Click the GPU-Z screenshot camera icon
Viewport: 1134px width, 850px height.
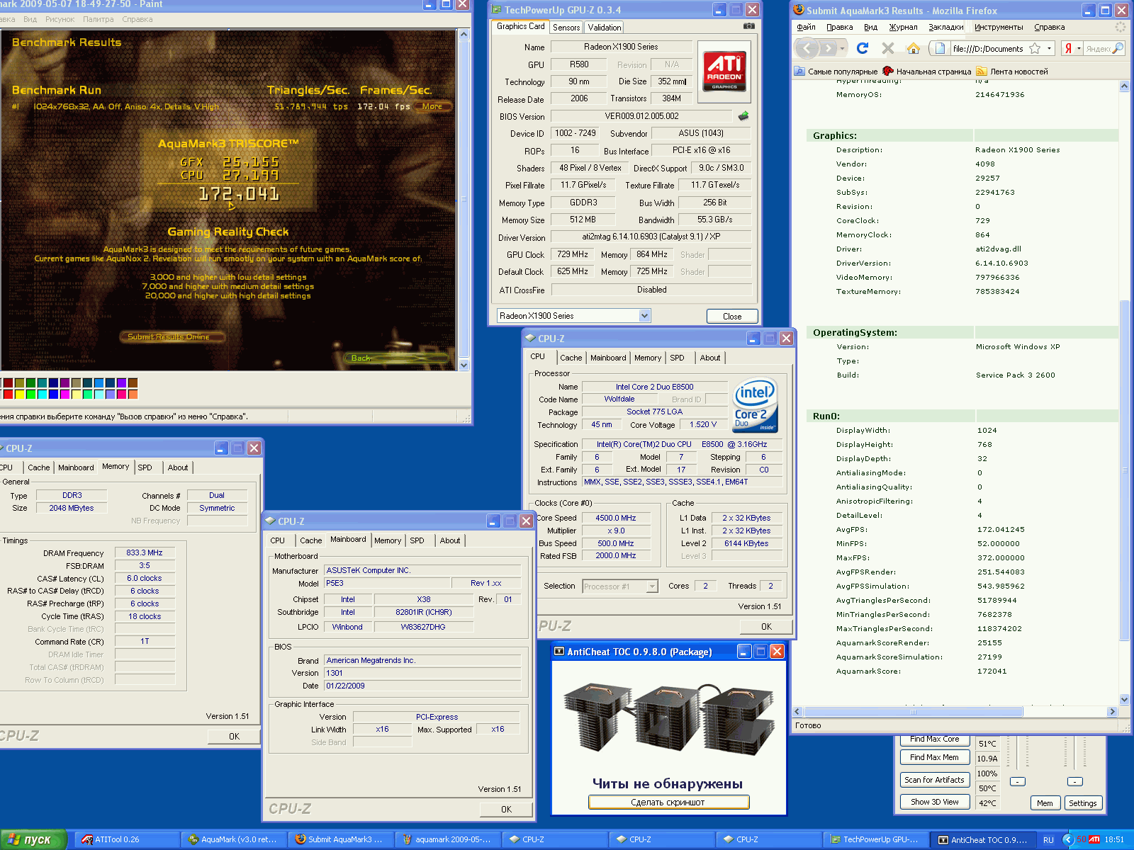pyautogui.click(x=748, y=26)
